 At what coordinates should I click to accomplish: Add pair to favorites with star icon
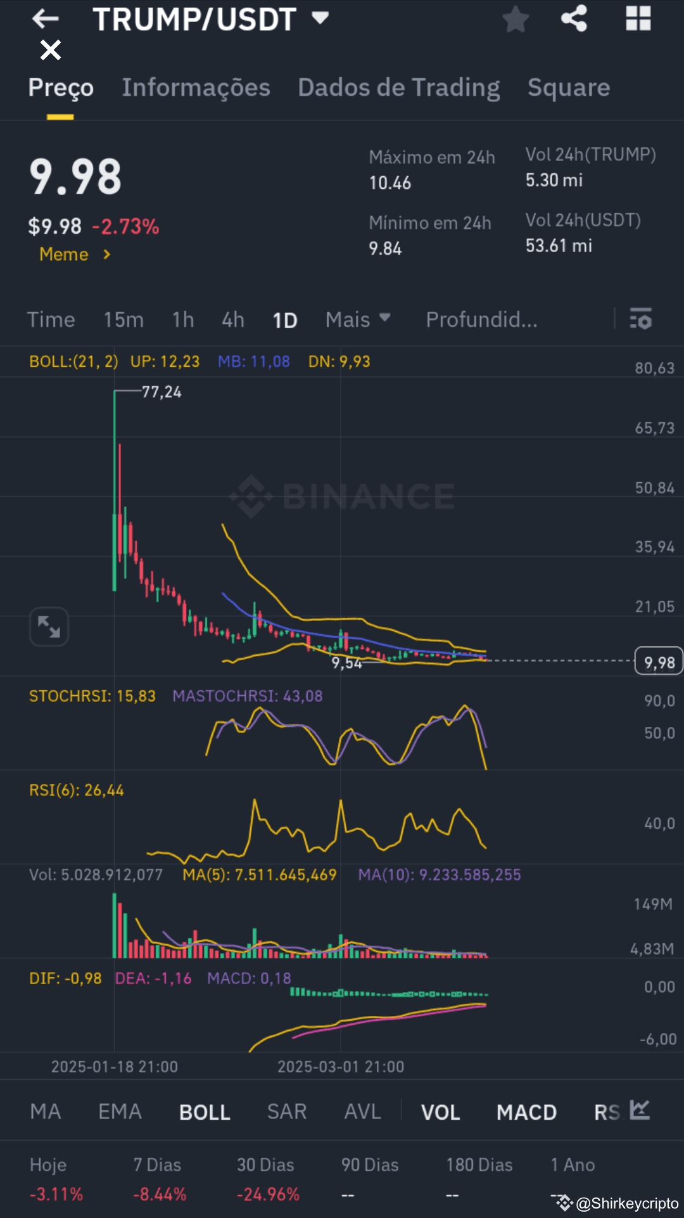[x=516, y=19]
